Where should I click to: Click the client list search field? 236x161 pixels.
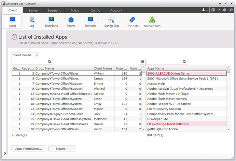[x=29, y=62]
